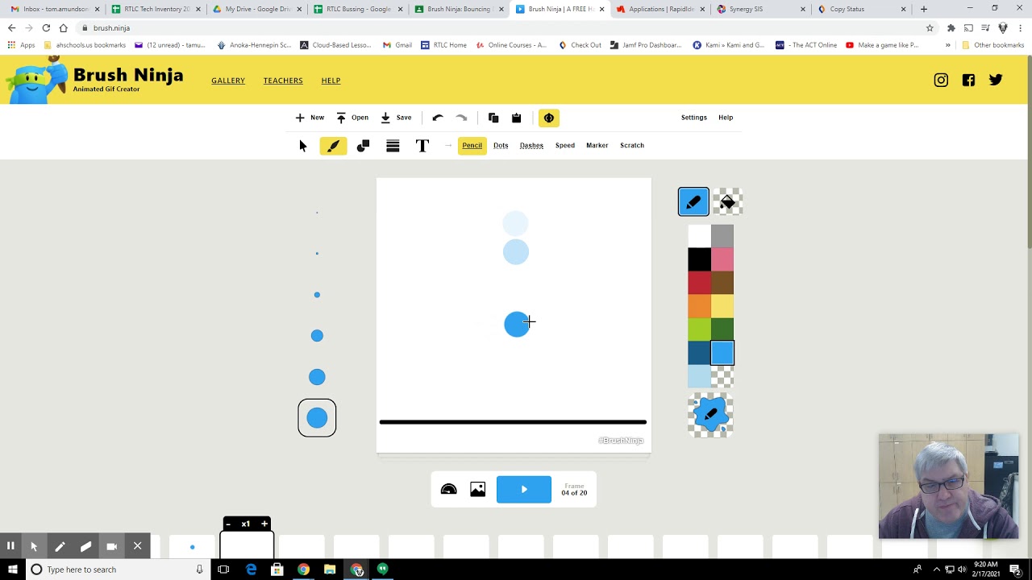Select the stroke color pen mode
The width and height of the screenshot is (1032, 580).
(x=693, y=201)
